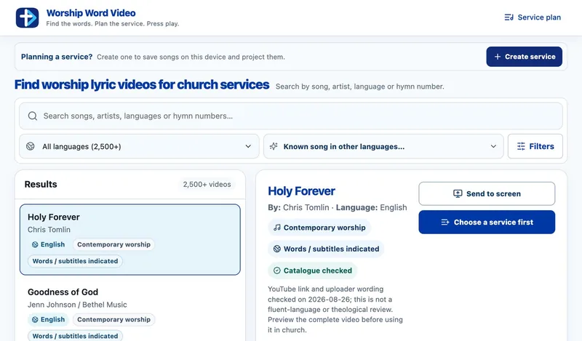Click the list-add icon in Choose a service first
The width and height of the screenshot is (582, 341).
445,222
